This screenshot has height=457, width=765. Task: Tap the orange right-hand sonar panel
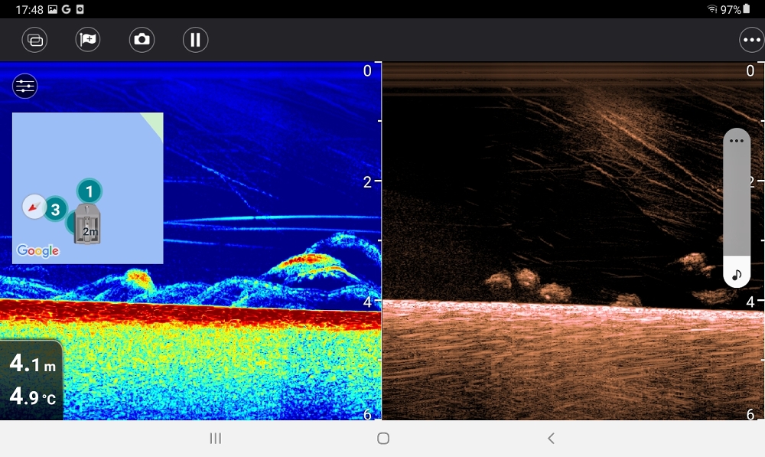(x=572, y=240)
